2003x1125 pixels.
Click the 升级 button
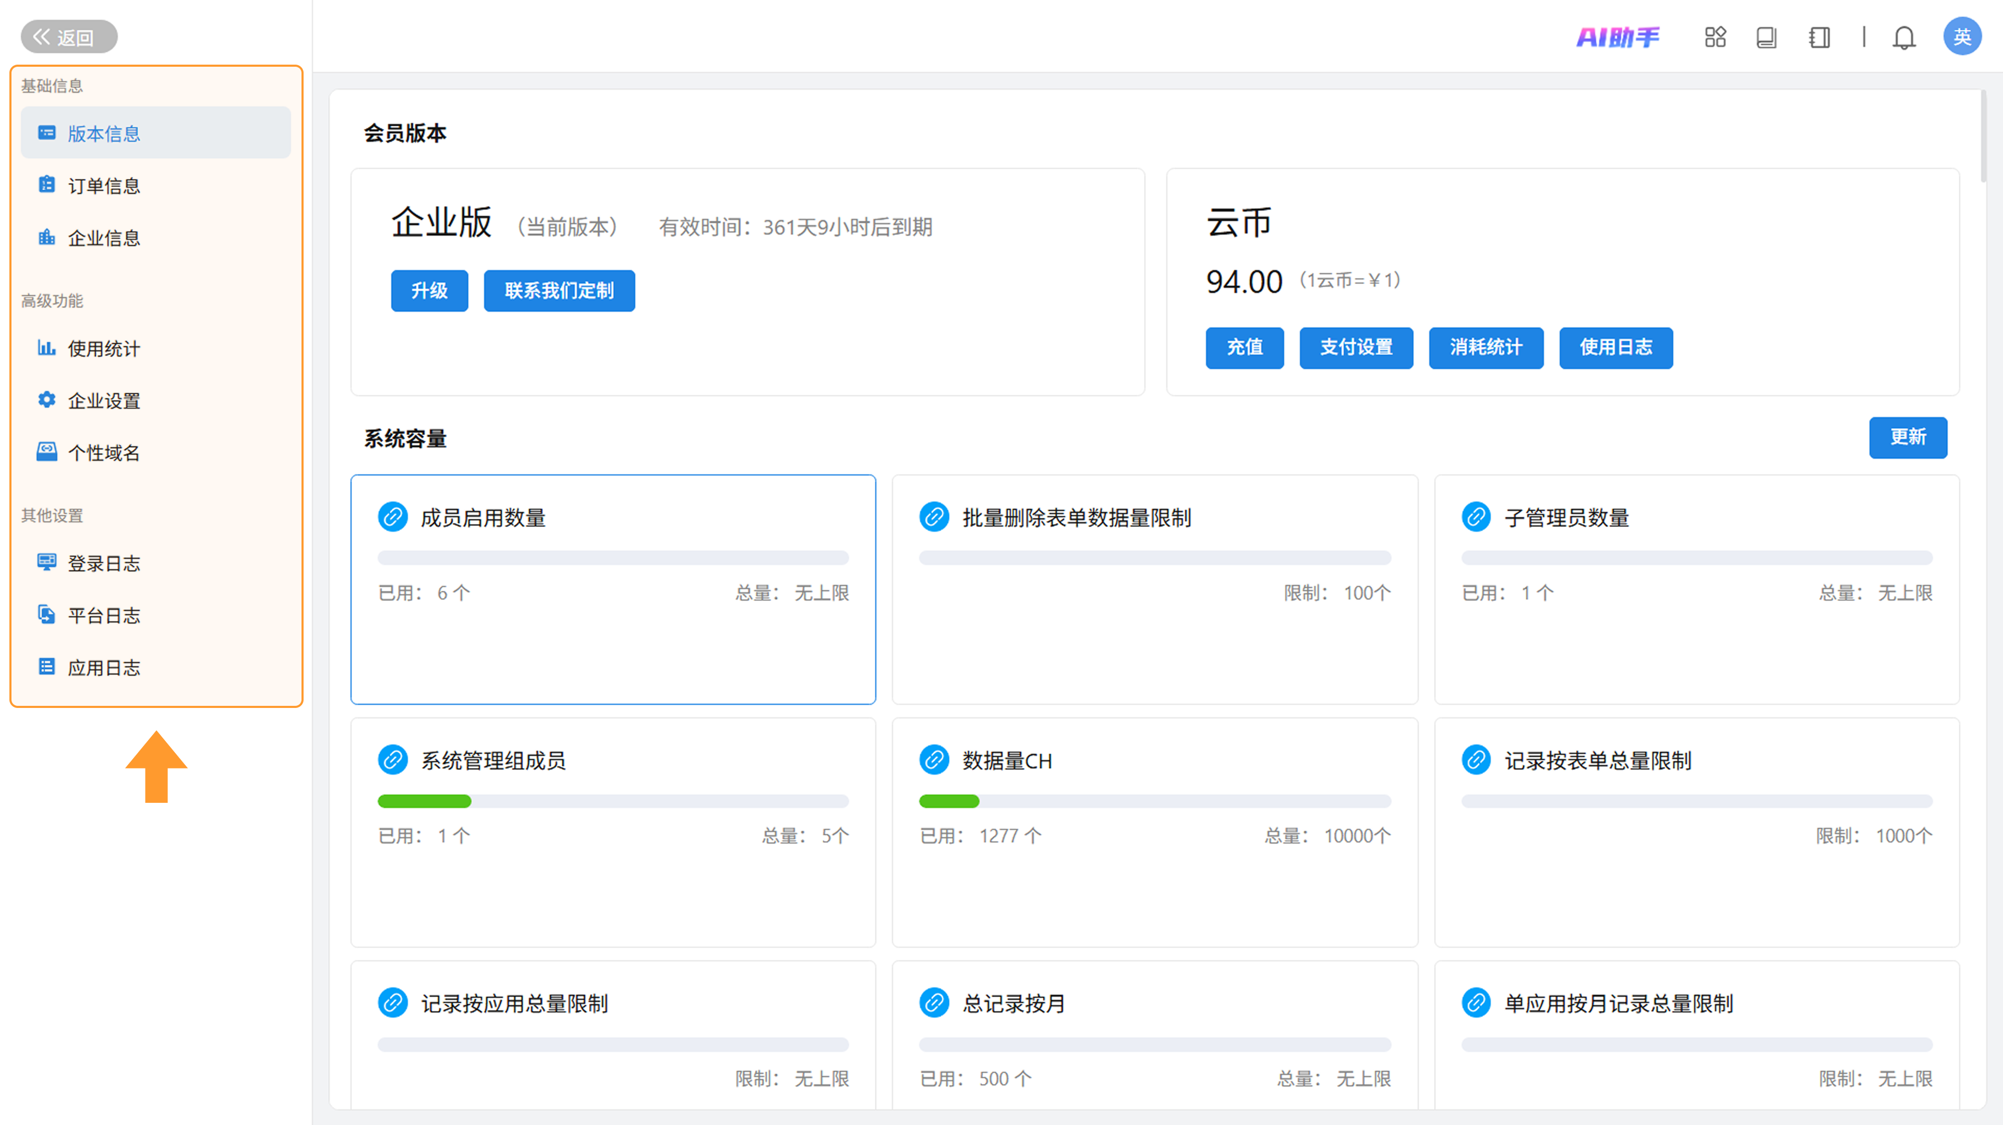tap(429, 290)
